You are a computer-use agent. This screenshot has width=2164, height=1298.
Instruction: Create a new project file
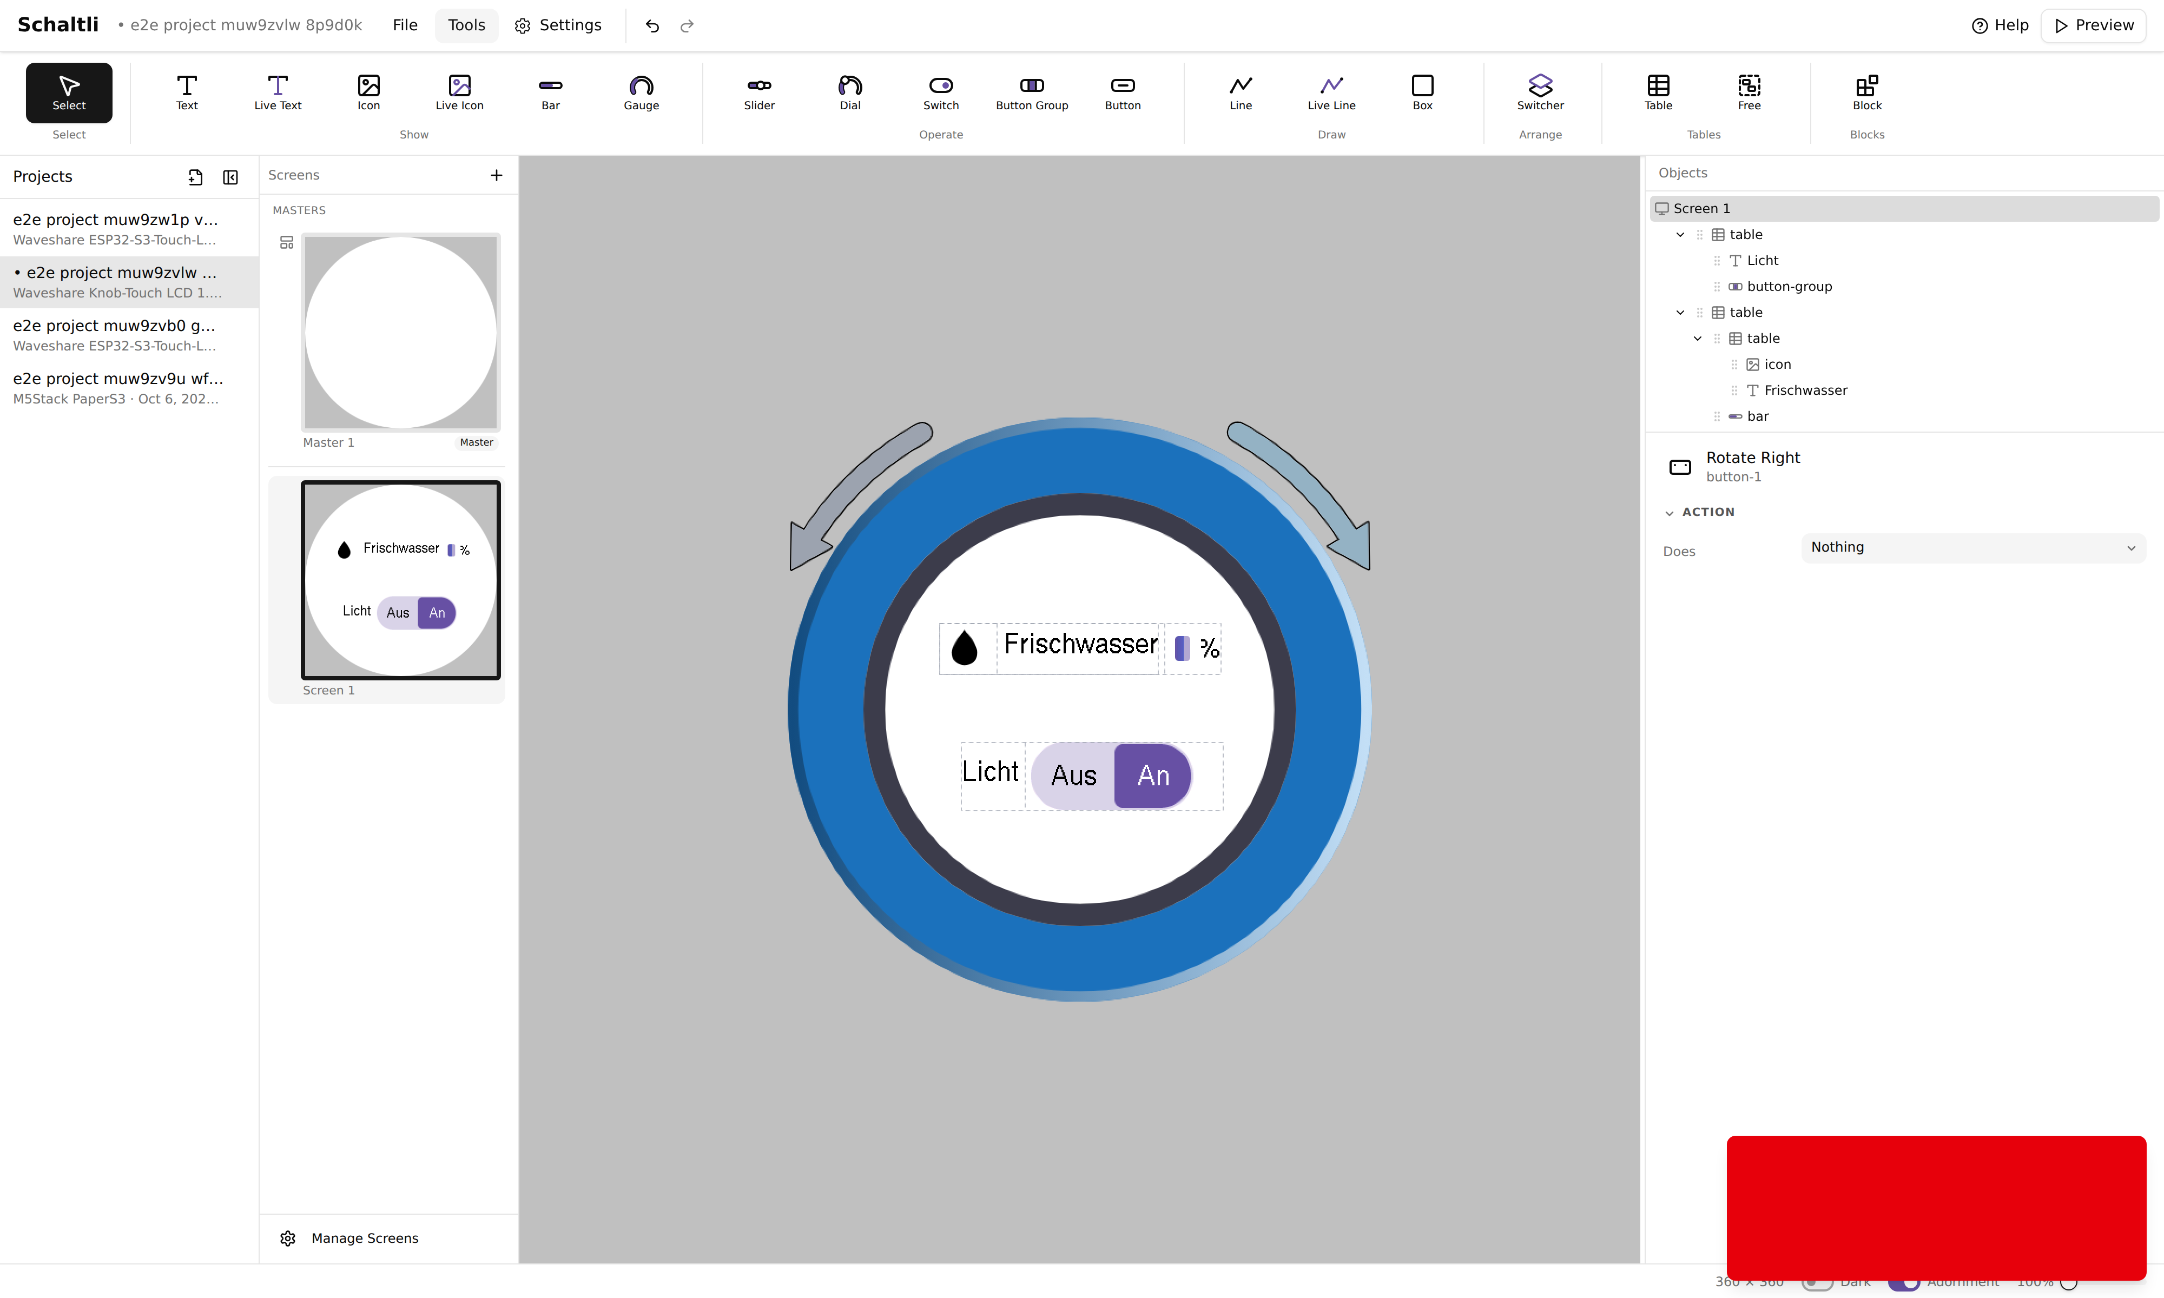pyautogui.click(x=195, y=177)
